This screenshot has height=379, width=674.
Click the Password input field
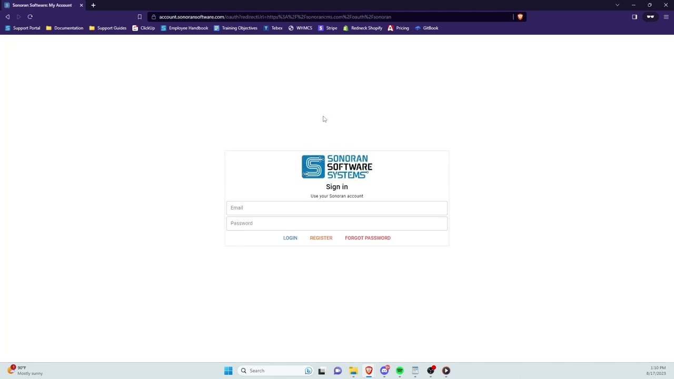pyautogui.click(x=336, y=223)
